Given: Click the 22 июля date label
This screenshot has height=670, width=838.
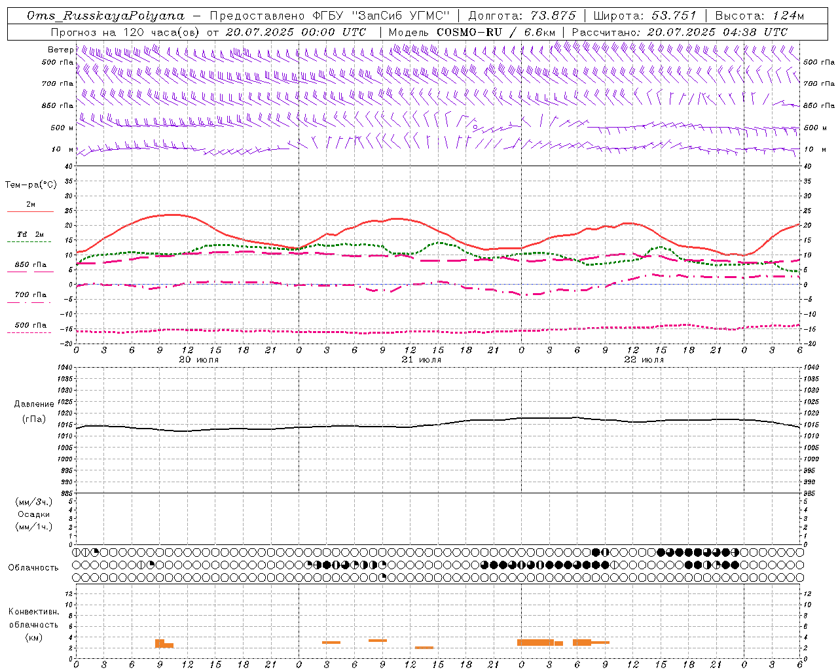Looking at the screenshot, I should pyautogui.click(x=644, y=360).
